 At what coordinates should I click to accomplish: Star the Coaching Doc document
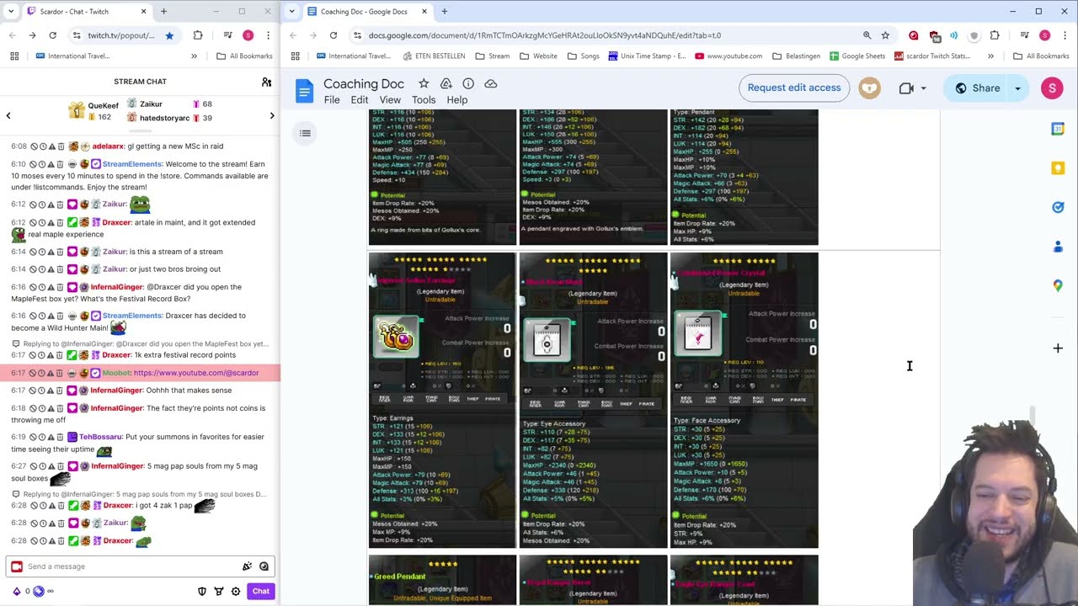pos(424,83)
